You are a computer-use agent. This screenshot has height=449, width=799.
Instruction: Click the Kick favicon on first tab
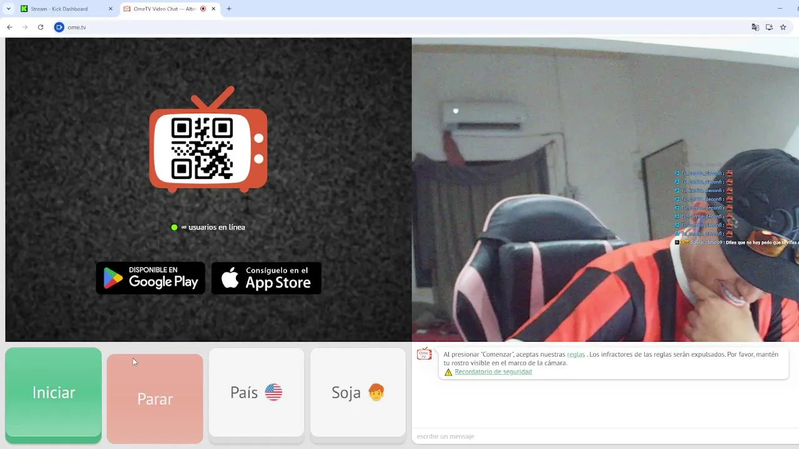point(24,9)
